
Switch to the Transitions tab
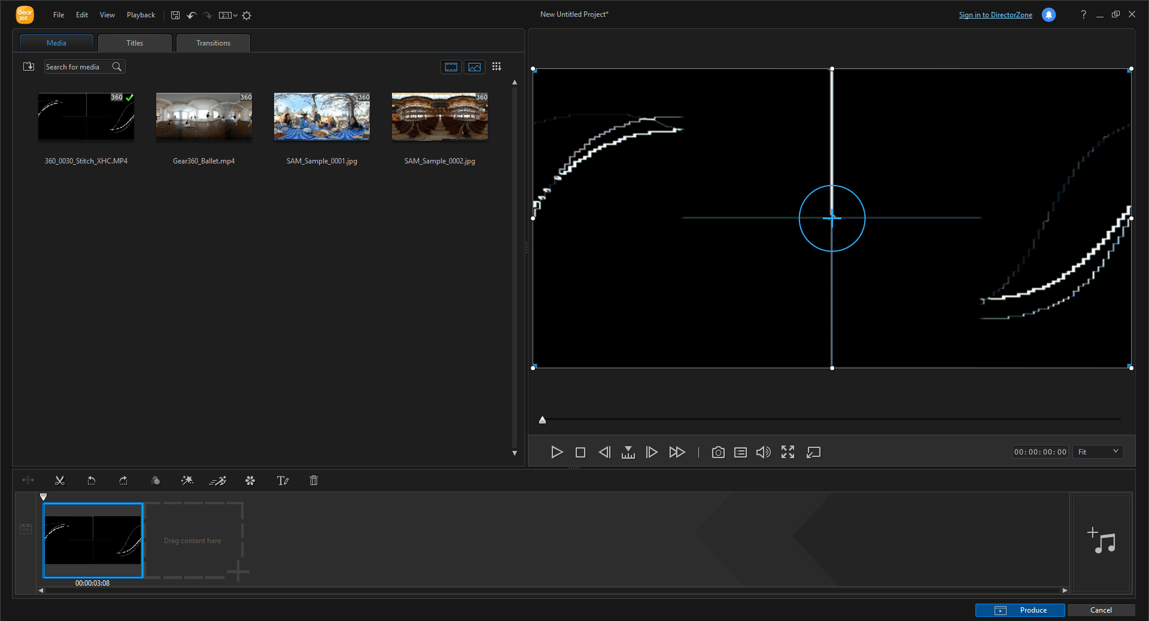213,43
